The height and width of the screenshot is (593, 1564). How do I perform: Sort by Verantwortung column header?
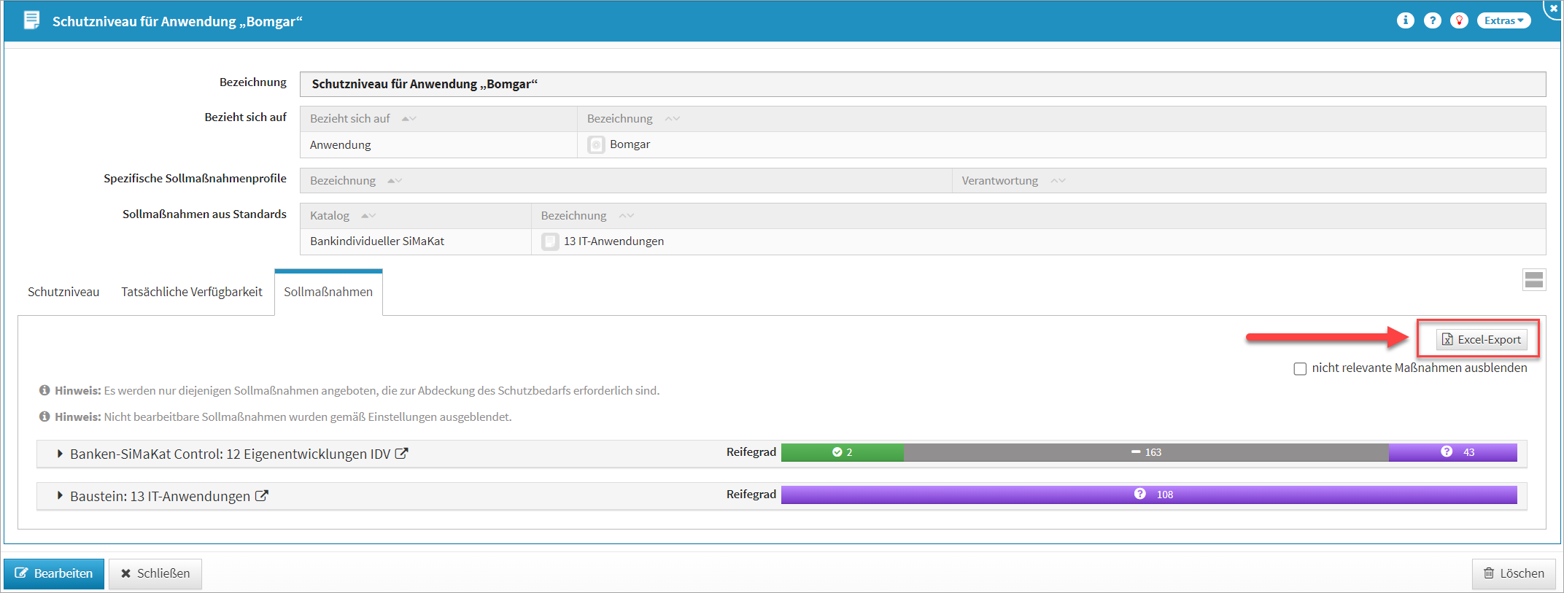point(999,181)
